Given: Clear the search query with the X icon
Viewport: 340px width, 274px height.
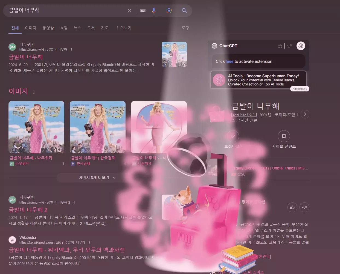Looking at the screenshot, I should coord(129,10).
